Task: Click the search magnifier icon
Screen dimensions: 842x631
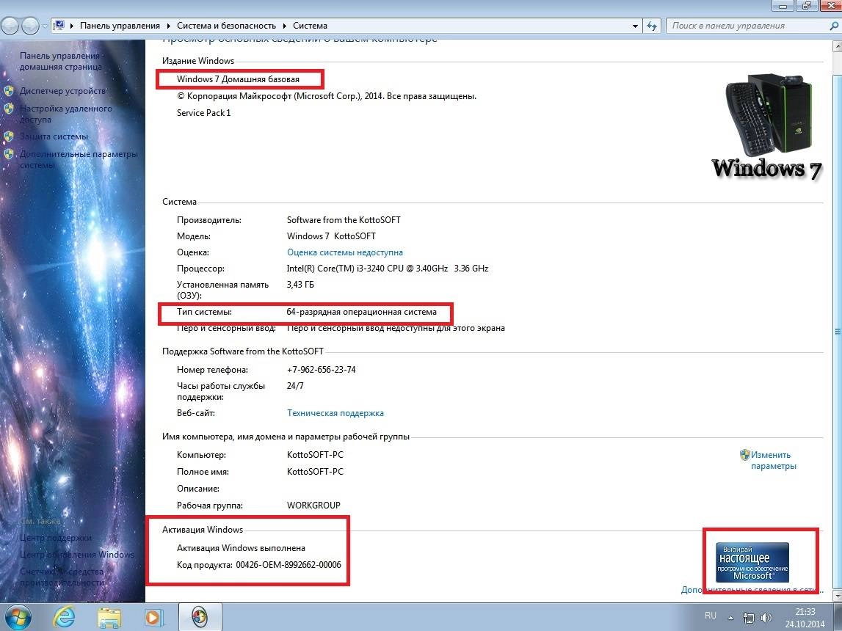Action: tap(833, 26)
